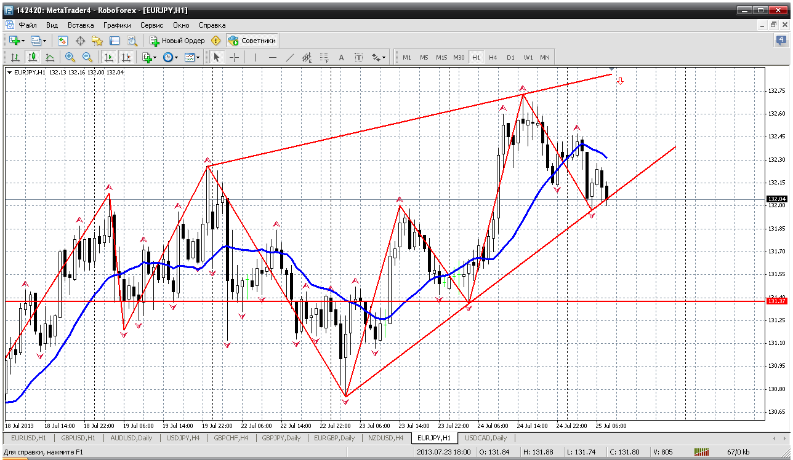This screenshot has width=793, height=460.
Task: Expand the new chart dropdown arrow
Action: click(x=23, y=41)
